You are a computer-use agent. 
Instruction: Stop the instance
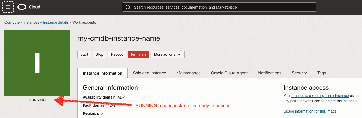[x=100, y=54]
